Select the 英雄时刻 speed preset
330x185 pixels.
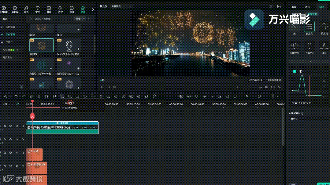(295, 48)
